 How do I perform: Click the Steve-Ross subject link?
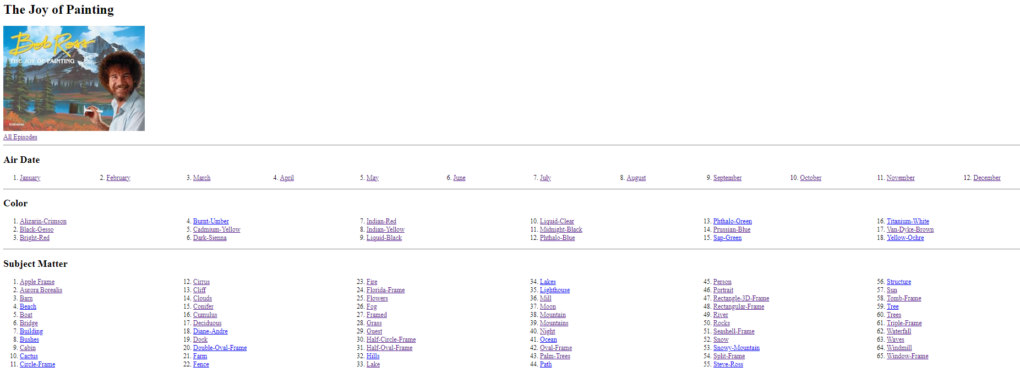pos(728,364)
